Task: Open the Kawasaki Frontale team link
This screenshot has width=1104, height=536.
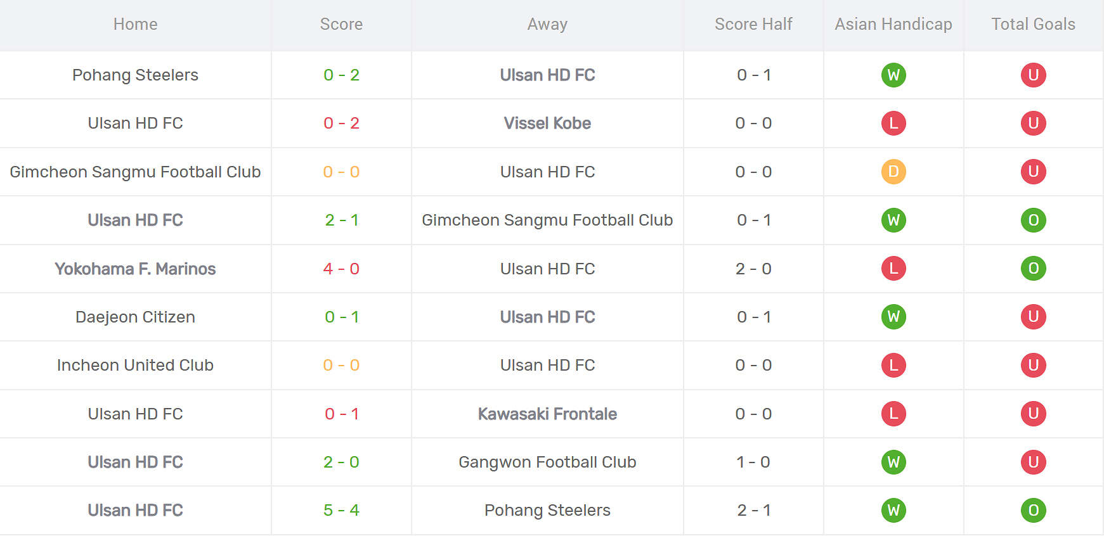Action: click(547, 414)
